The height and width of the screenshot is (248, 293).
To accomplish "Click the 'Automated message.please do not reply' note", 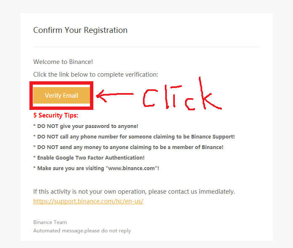I will click(82, 231).
